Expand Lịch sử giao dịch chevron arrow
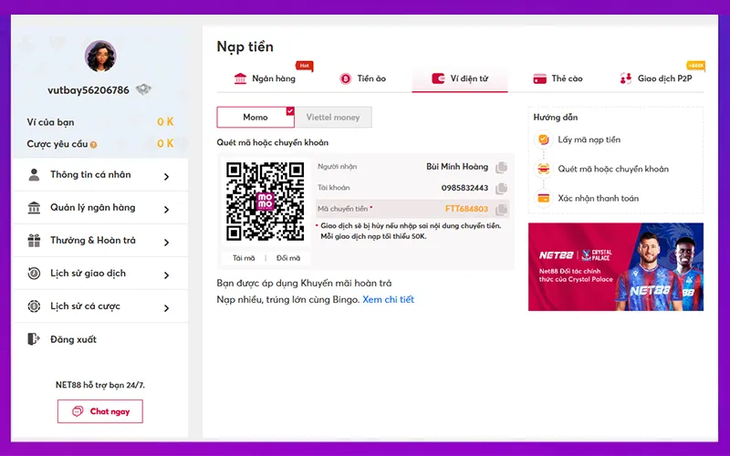 [166, 275]
